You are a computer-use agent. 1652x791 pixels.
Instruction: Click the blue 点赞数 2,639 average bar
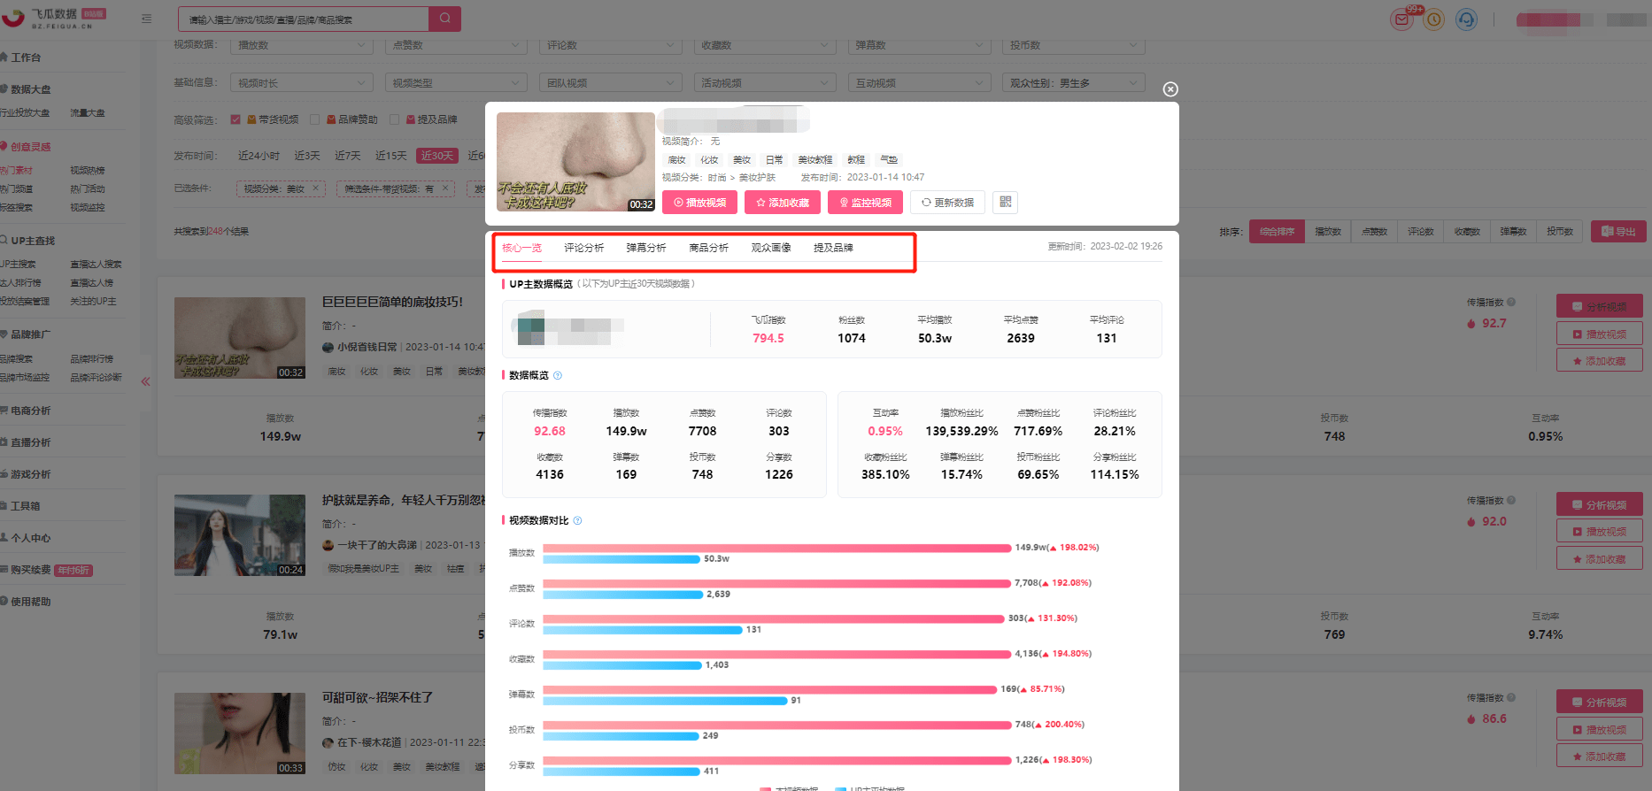(x=623, y=595)
